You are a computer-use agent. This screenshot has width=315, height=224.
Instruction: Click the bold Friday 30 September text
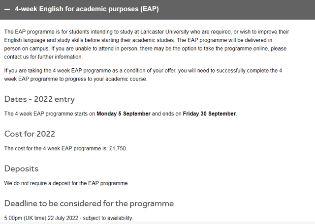210,113
